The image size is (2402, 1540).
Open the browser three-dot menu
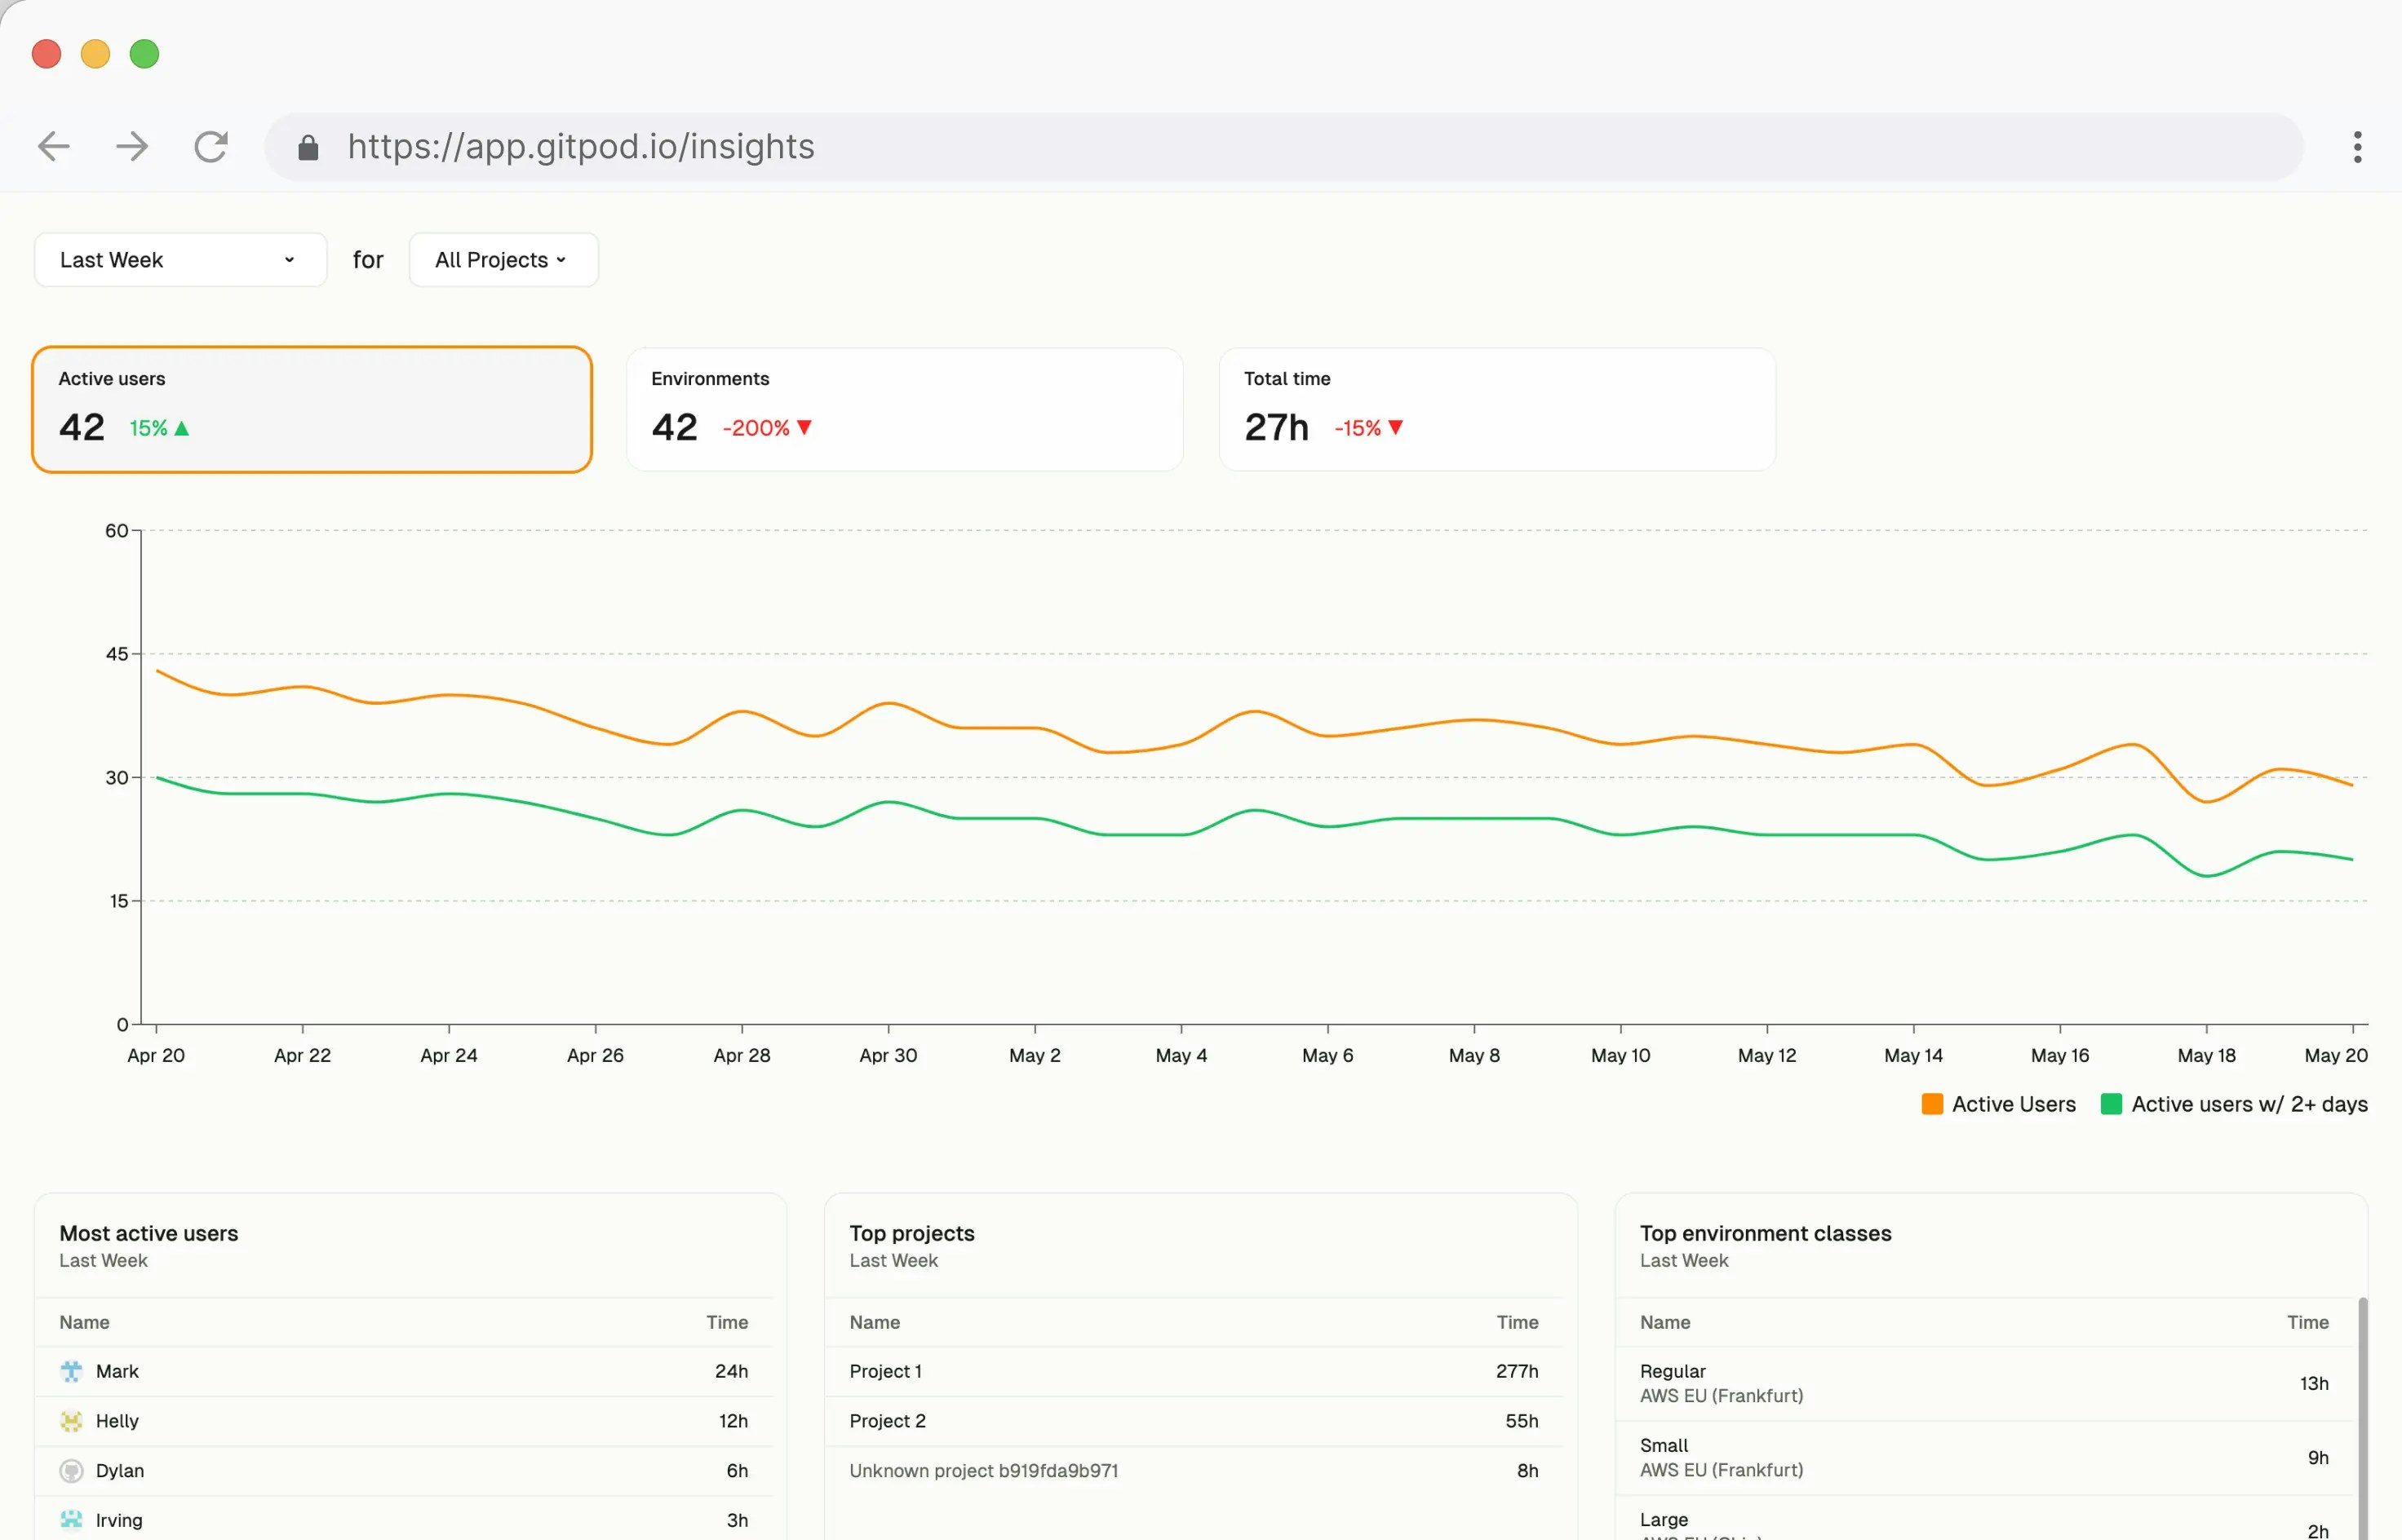click(x=2357, y=147)
